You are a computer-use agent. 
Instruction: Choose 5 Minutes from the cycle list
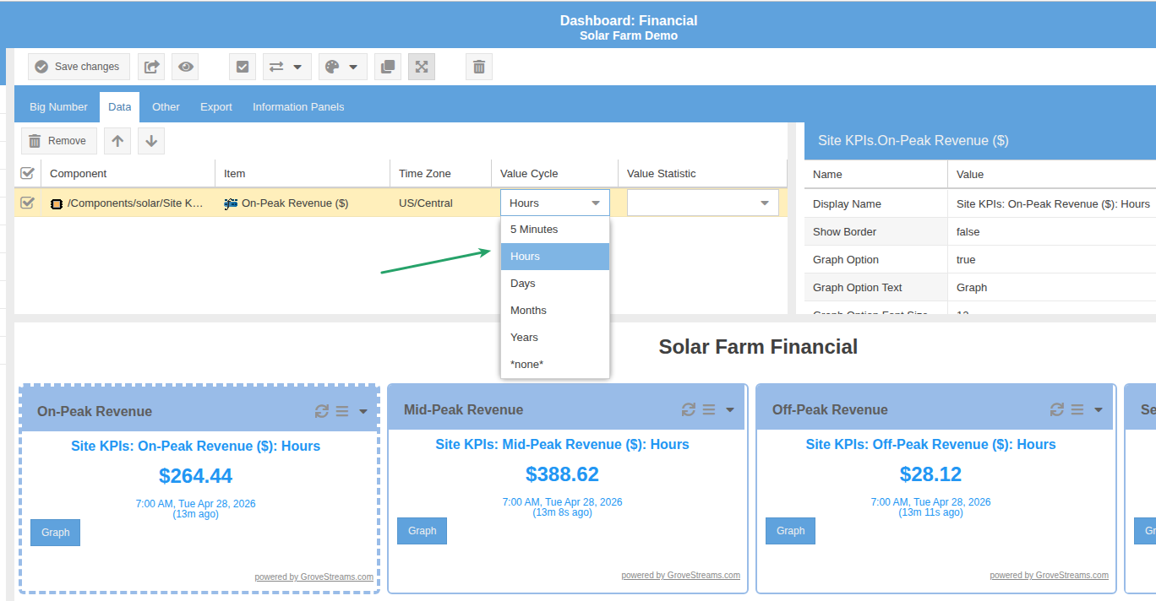pyautogui.click(x=555, y=230)
